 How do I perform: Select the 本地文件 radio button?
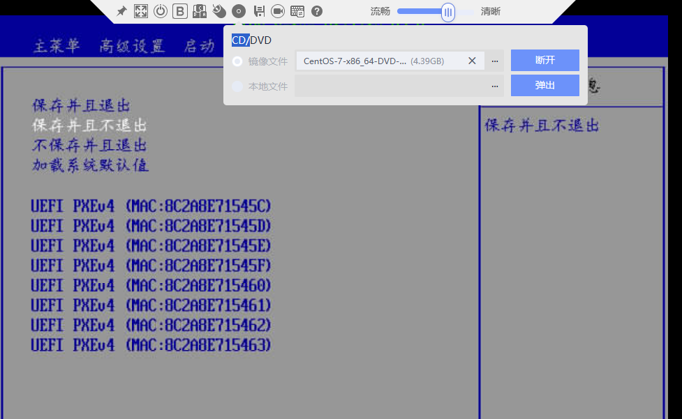coord(237,86)
